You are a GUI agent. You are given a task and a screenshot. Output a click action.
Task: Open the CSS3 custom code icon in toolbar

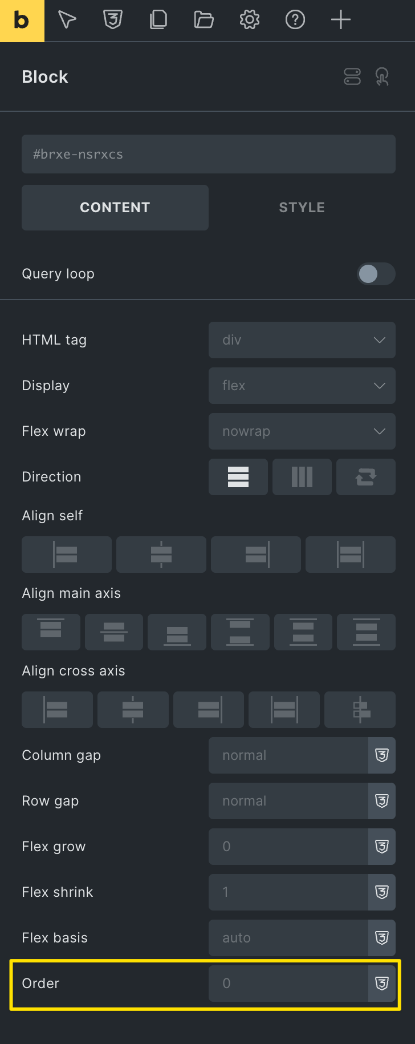click(113, 20)
